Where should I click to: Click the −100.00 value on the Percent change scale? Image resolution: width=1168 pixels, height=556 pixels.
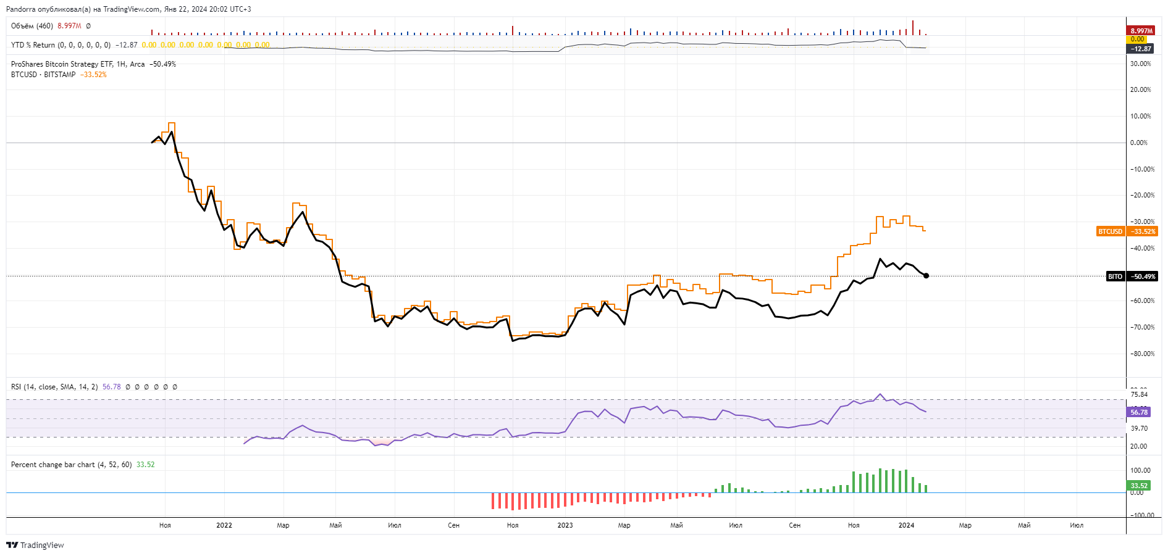[1142, 515]
